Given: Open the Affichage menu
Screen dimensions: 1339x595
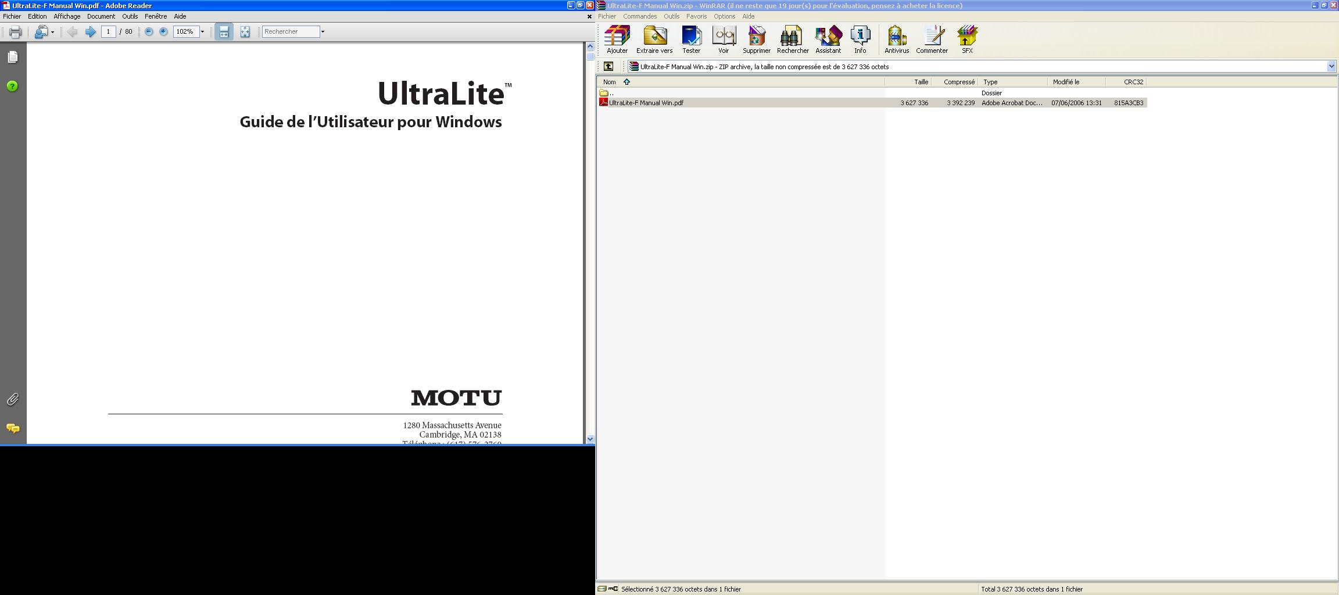Looking at the screenshot, I should [x=67, y=16].
